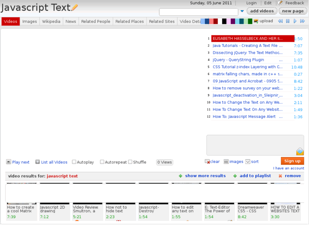Click the gray message text box
This screenshot has height=232, width=309.
tap(255, 145)
